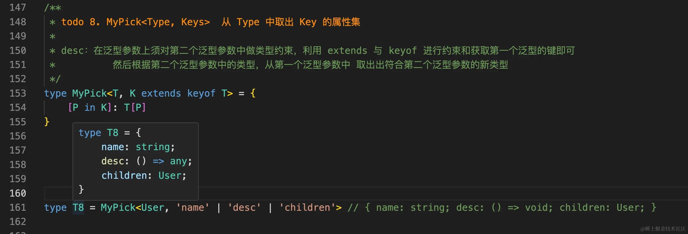Screen dimensions: 688x234
Task: Click name: string in the hover tooltip
Action: click(x=138, y=147)
